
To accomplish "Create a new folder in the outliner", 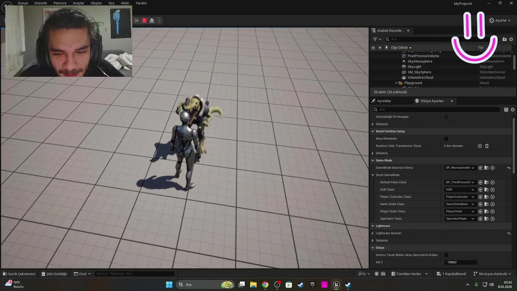I will 504,39.
